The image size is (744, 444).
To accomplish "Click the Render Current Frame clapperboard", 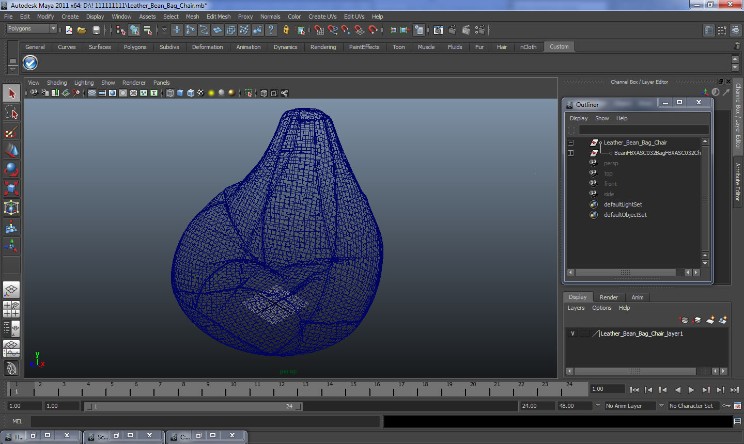I will [x=452, y=30].
